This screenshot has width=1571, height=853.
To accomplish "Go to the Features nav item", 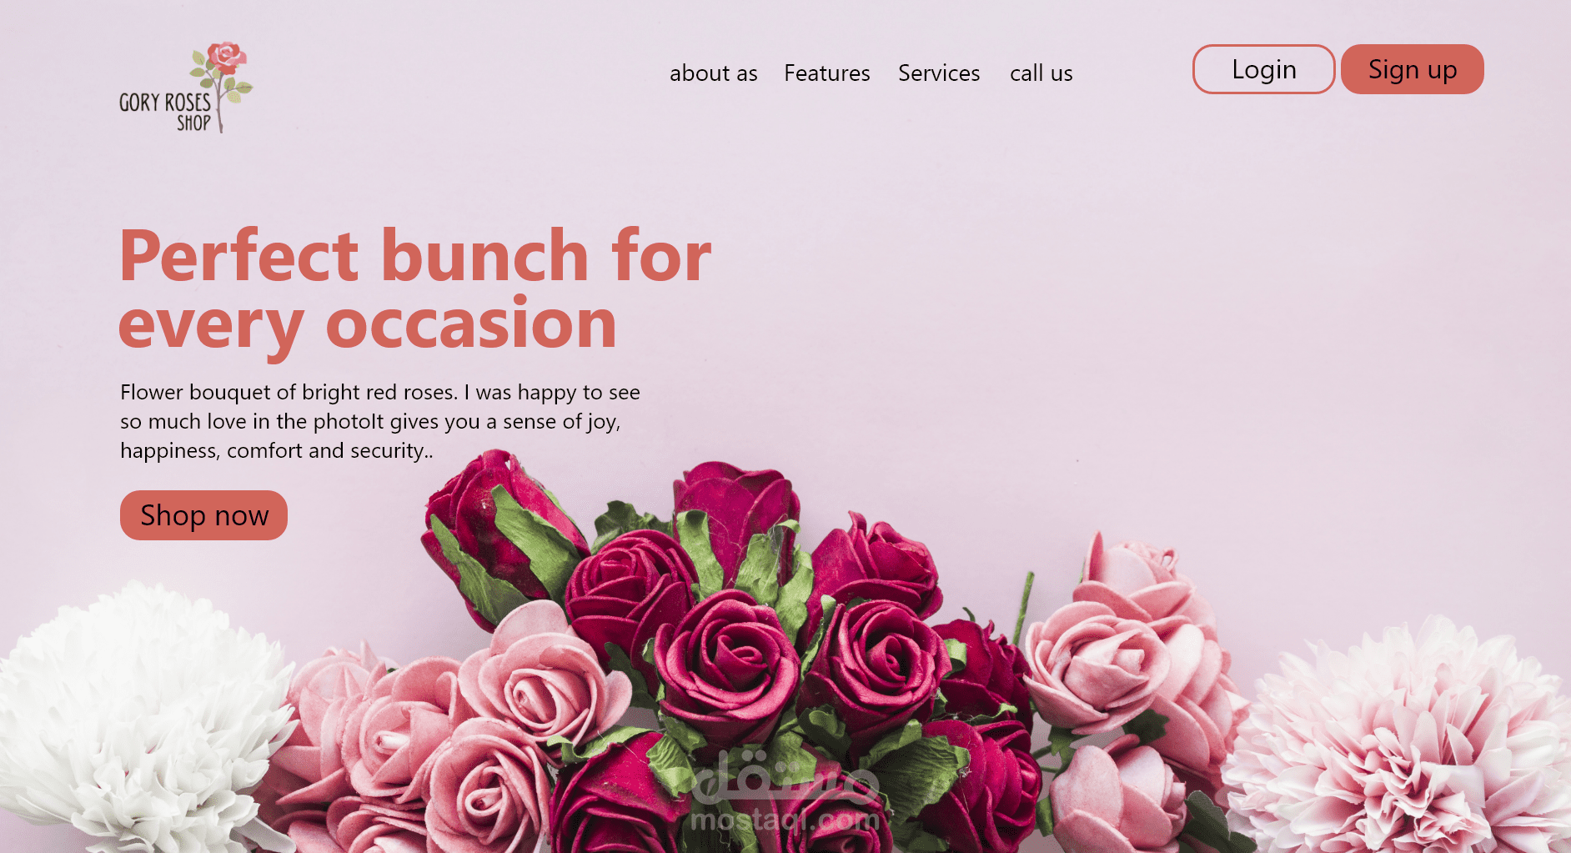I will pos(827,73).
